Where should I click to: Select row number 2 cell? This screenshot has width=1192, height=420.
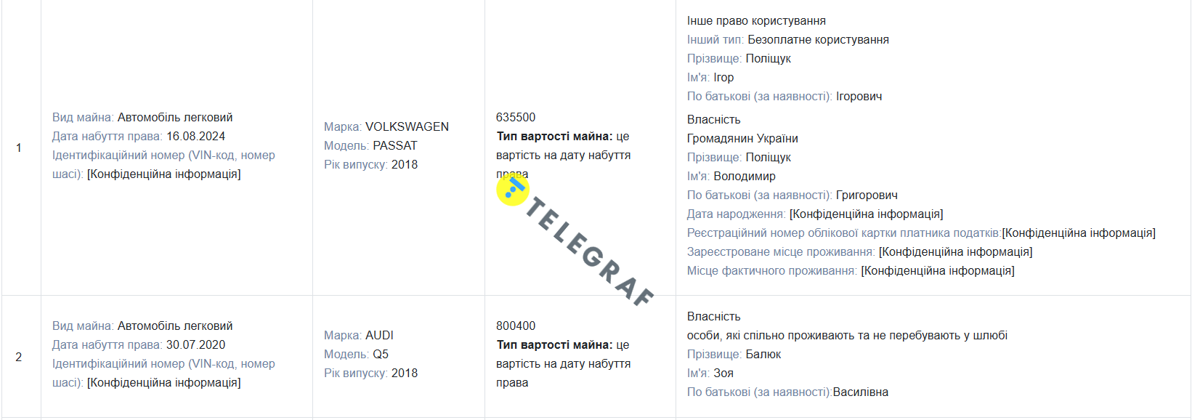(x=19, y=357)
